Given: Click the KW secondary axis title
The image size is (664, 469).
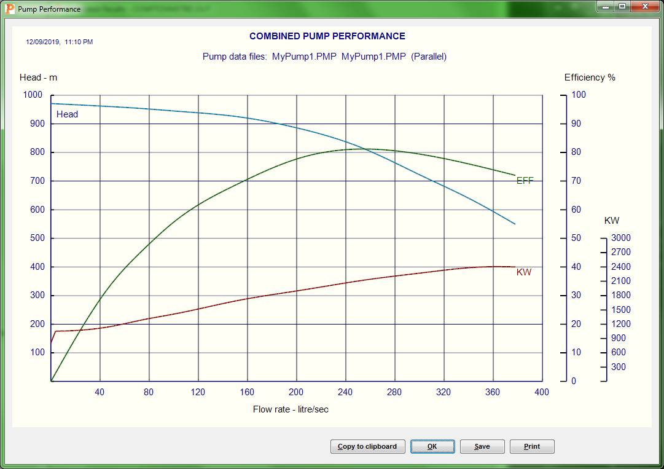Looking at the screenshot, I should 612,220.
